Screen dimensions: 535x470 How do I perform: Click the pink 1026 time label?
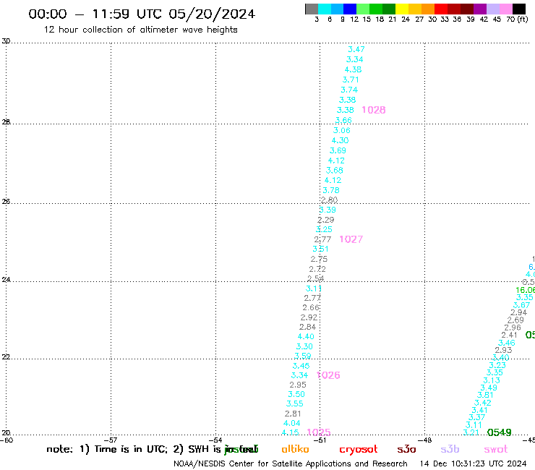328,375
